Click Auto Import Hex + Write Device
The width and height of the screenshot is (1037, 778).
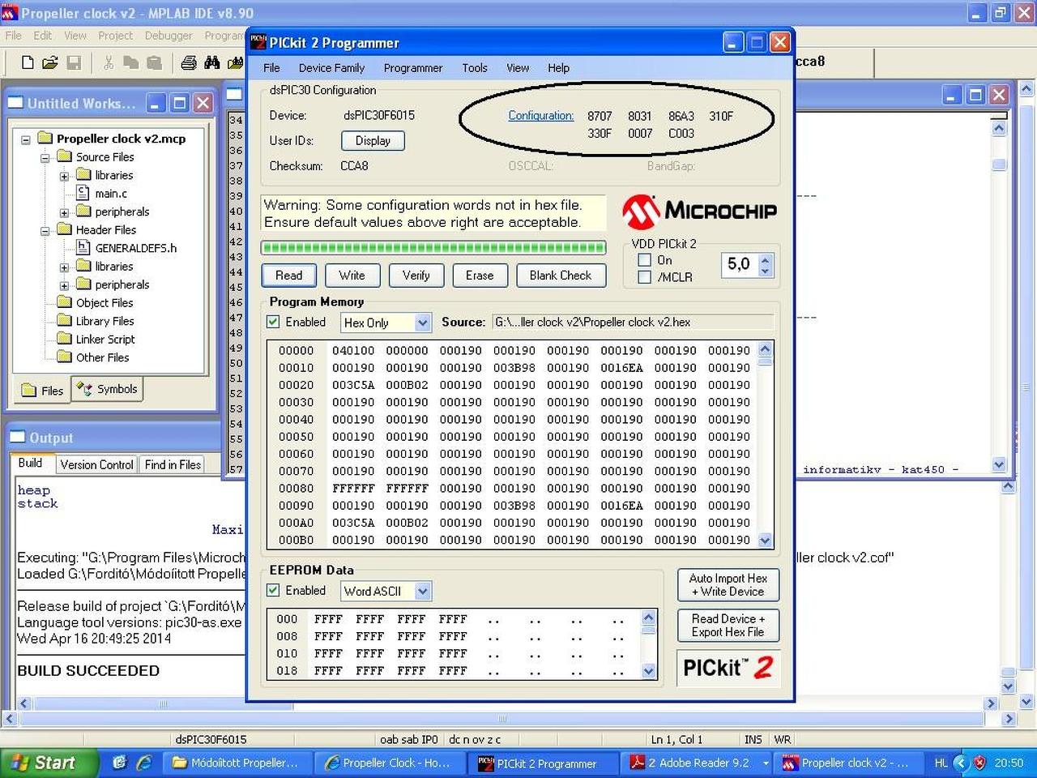tap(728, 585)
